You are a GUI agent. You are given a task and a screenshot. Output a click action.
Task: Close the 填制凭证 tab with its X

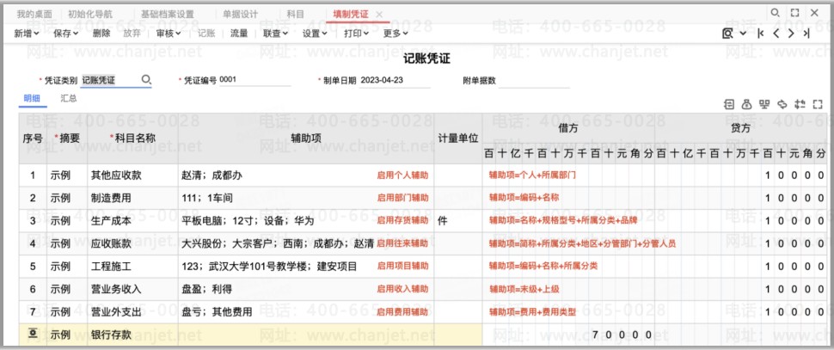(378, 15)
